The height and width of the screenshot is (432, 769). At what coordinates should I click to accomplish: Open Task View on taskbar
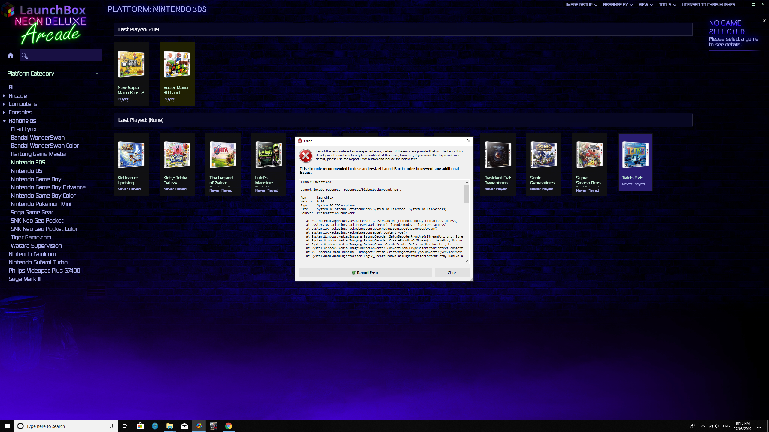click(x=125, y=426)
